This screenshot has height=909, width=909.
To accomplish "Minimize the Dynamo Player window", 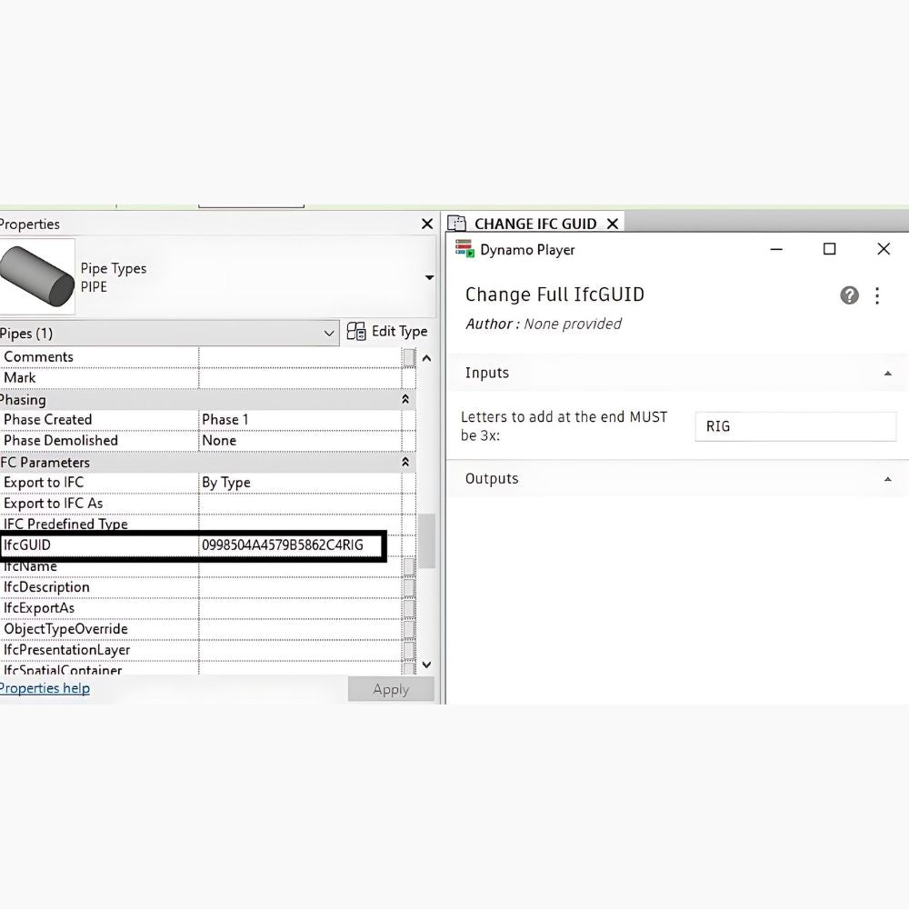I will (777, 249).
